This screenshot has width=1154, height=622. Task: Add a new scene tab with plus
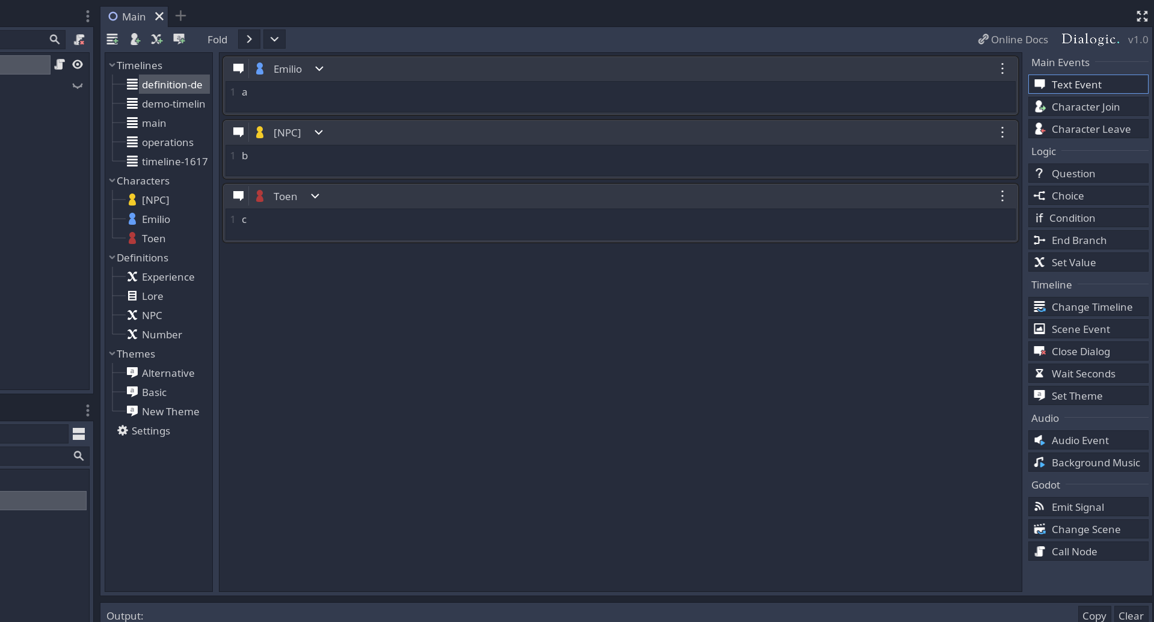pos(180,16)
